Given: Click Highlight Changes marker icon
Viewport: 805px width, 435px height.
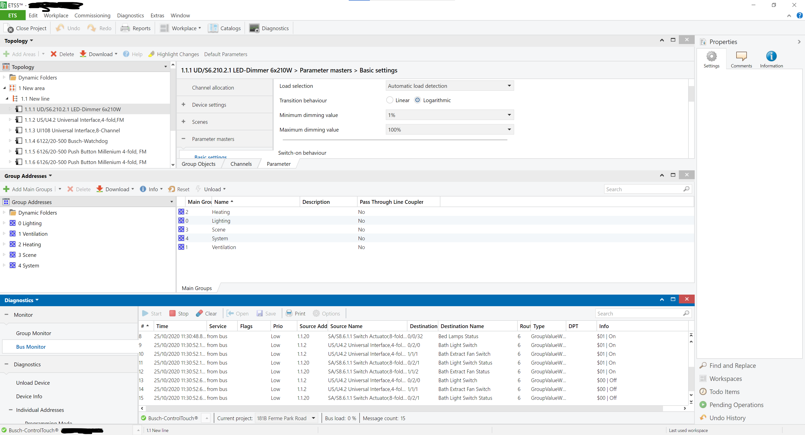Looking at the screenshot, I should pos(151,54).
